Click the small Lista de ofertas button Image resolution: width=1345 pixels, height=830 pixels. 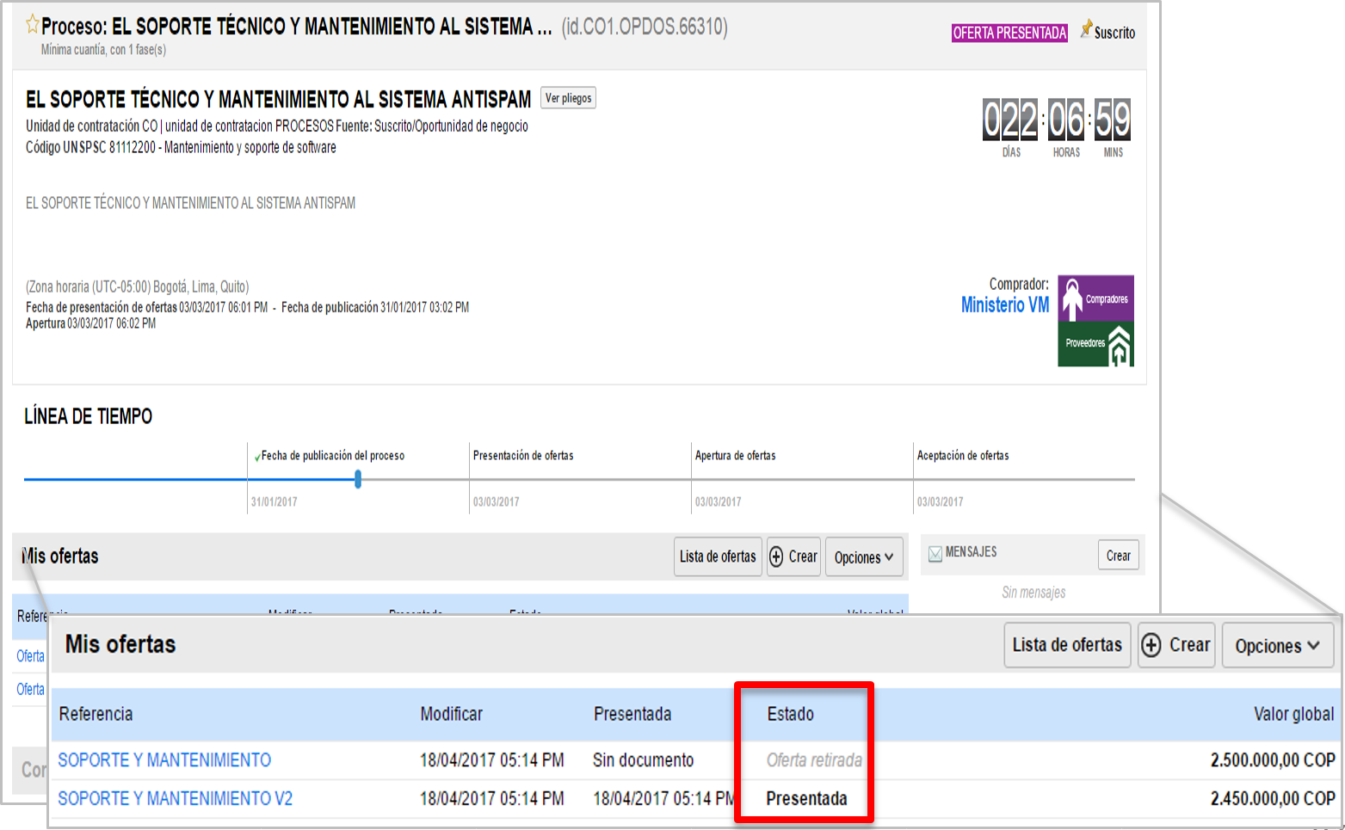tap(718, 556)
